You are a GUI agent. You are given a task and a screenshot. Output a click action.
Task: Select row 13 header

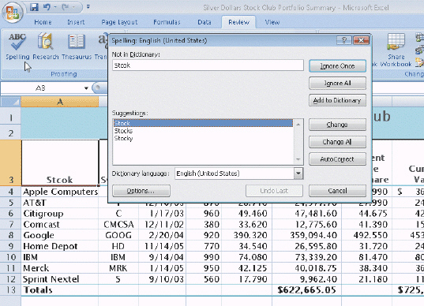pos(10,290)
